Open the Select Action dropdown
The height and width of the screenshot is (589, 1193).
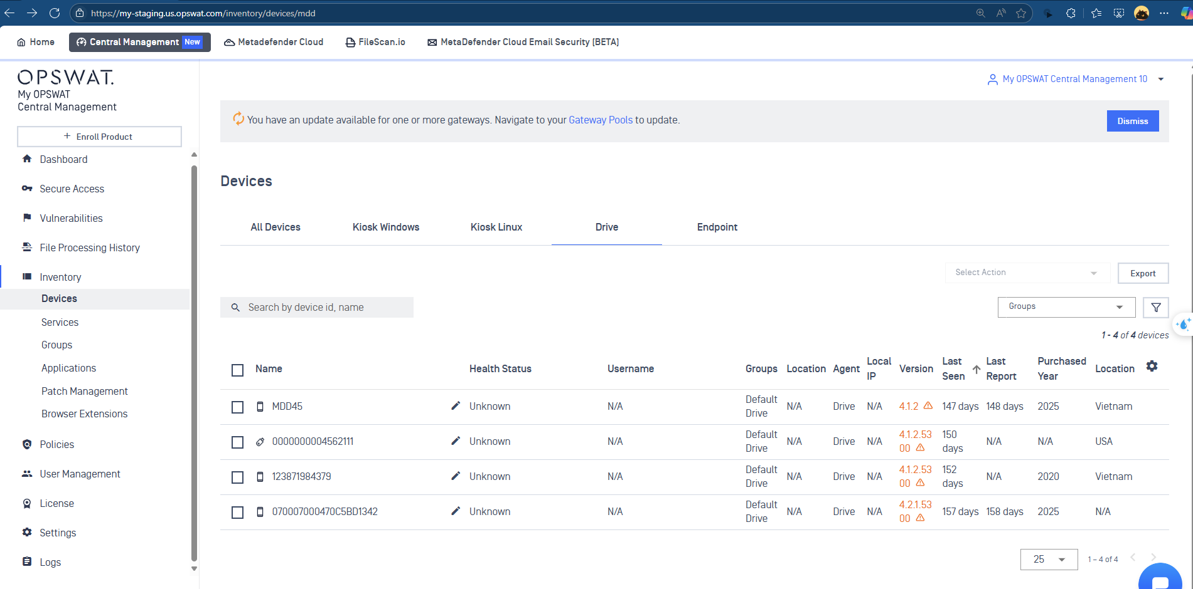click(x=1027, y=273)
